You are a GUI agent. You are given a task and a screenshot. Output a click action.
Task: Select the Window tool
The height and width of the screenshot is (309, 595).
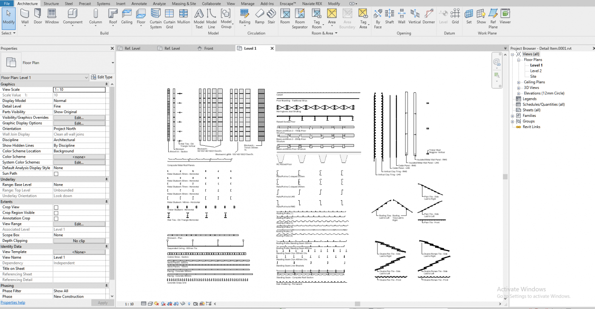(52, 16)
